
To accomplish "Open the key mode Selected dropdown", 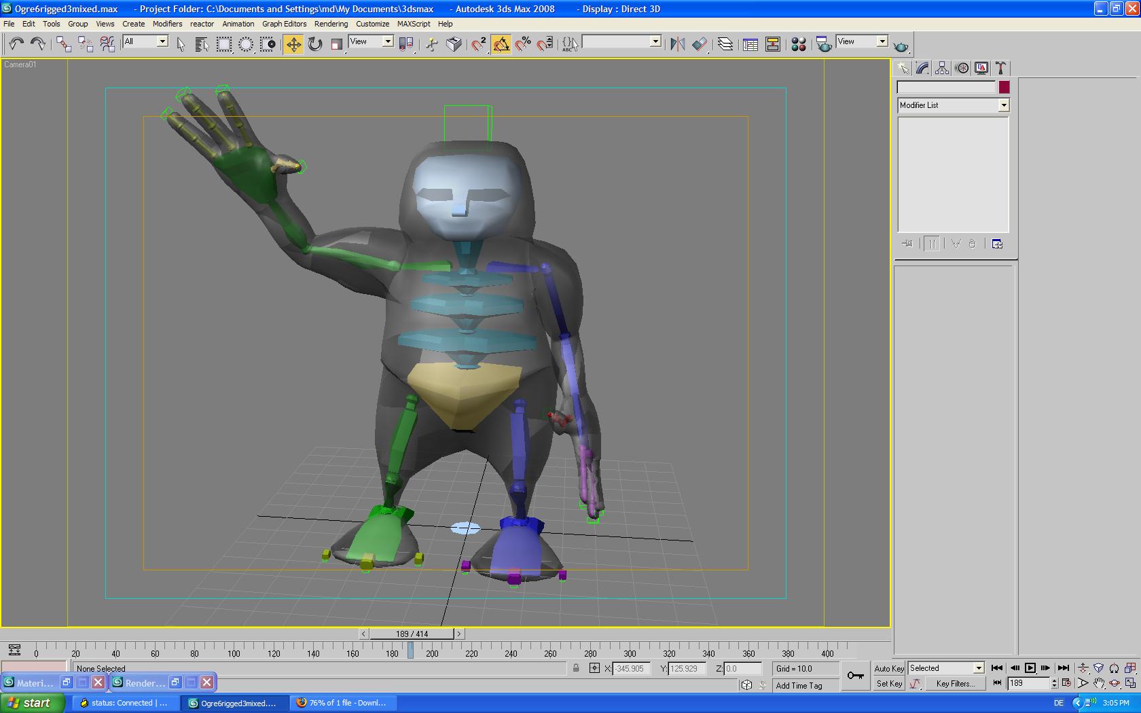I will pos(946,668).
